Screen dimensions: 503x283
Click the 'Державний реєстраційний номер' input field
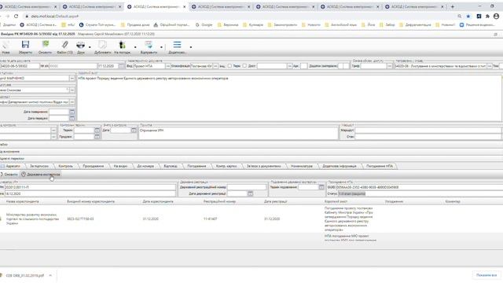point(247,187)
